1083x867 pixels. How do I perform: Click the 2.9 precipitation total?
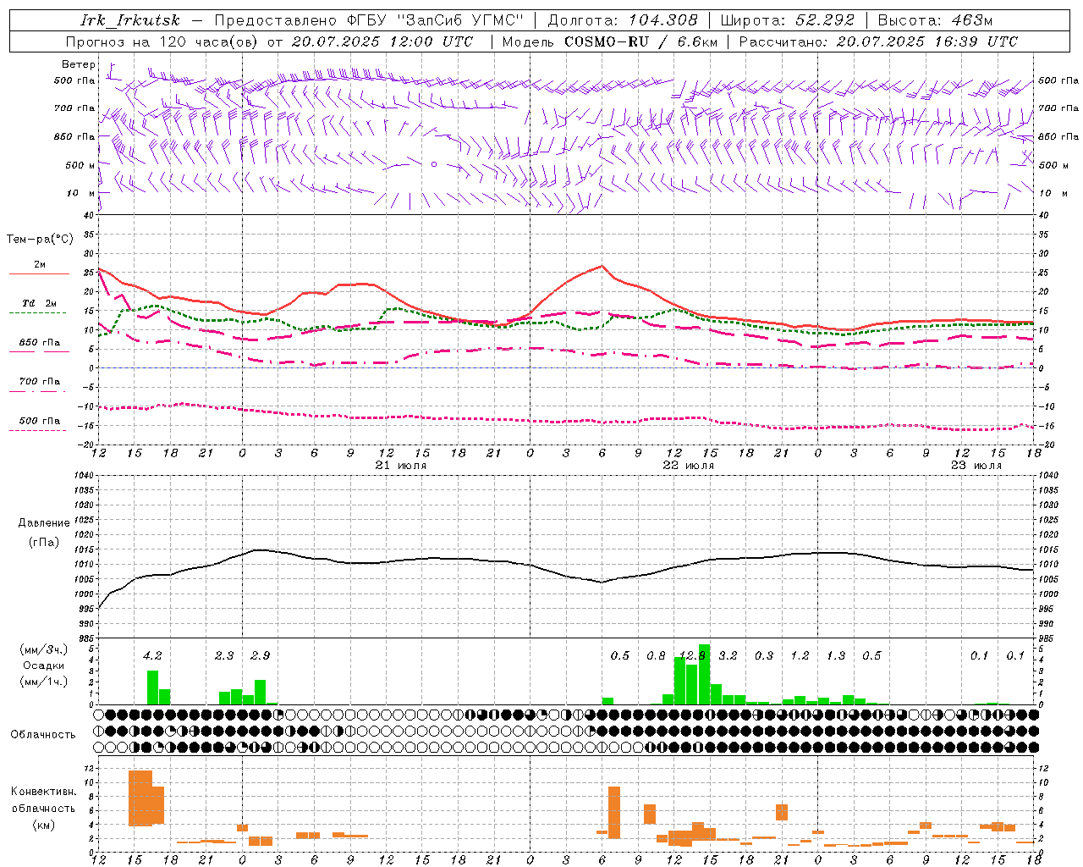click(261, 655)
